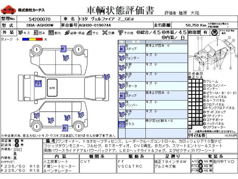
Task: Click the circled odometer icon beside 修復歴 有
Action: pyautogui.click(x=214, y=32)
